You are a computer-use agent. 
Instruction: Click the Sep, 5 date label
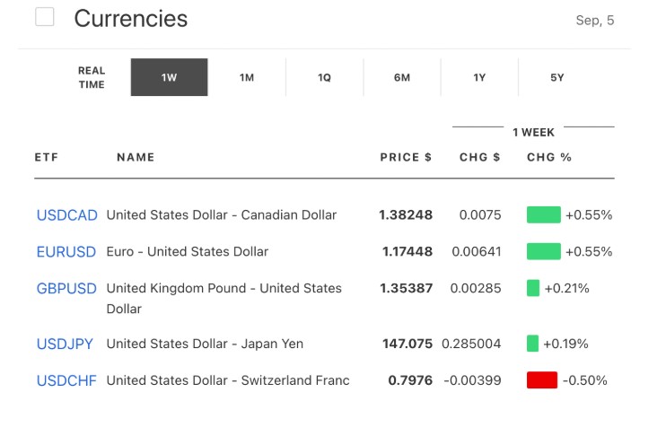coord(595,21)
